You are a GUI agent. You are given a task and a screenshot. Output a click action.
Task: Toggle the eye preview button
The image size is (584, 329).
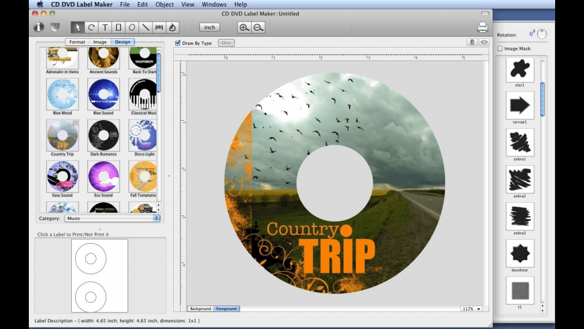coord(484,42)
